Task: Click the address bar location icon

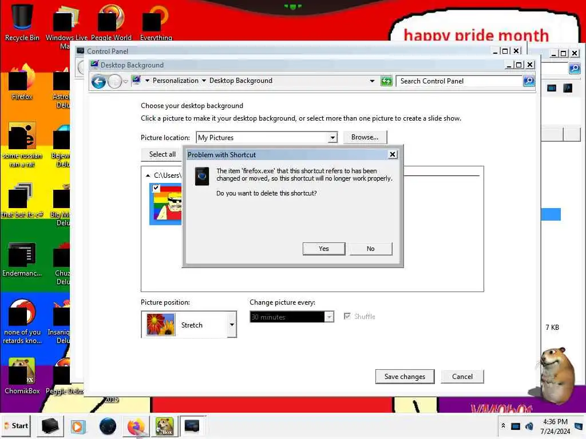Action: 136,80
